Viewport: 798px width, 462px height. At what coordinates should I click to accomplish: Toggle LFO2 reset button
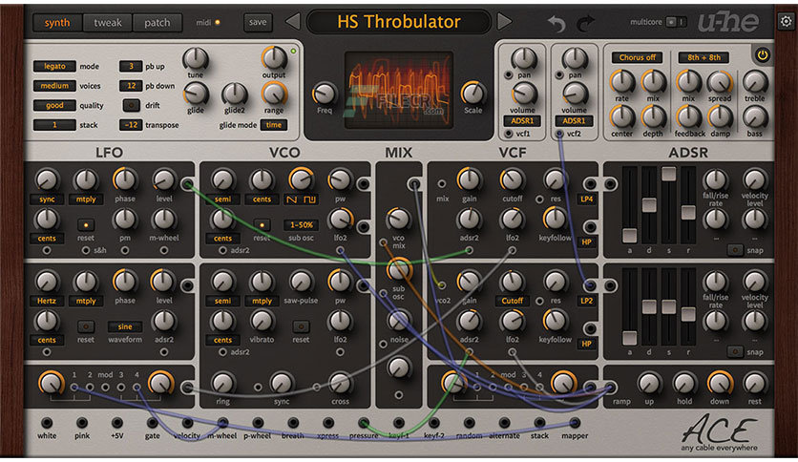point(86,326)
